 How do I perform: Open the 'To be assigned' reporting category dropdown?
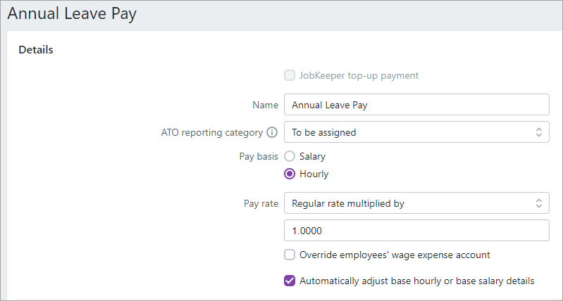pos(416,132)
